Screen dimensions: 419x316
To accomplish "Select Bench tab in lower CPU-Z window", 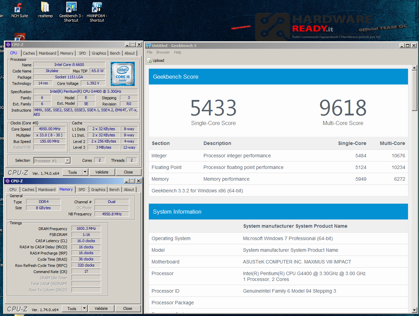I will (114, 190).
